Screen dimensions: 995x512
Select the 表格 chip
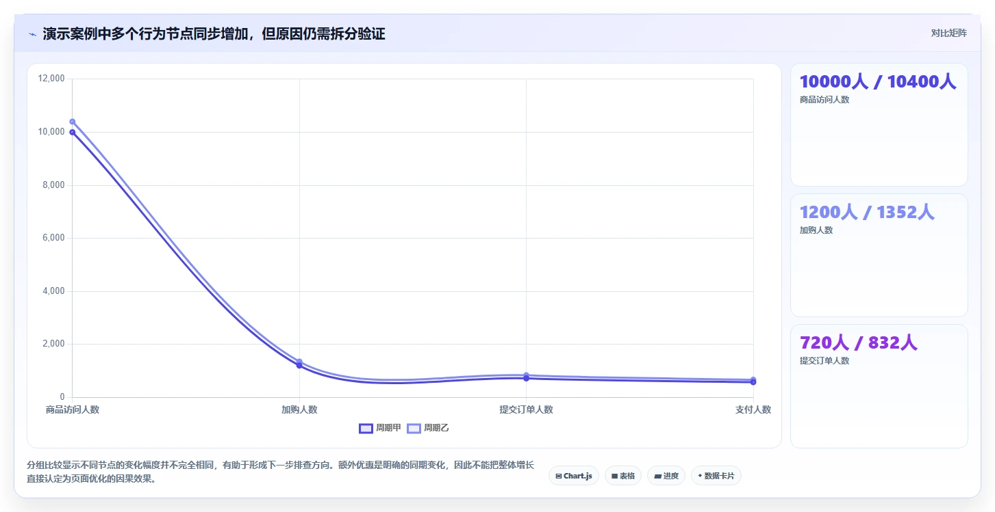click(x=623, y=476)
